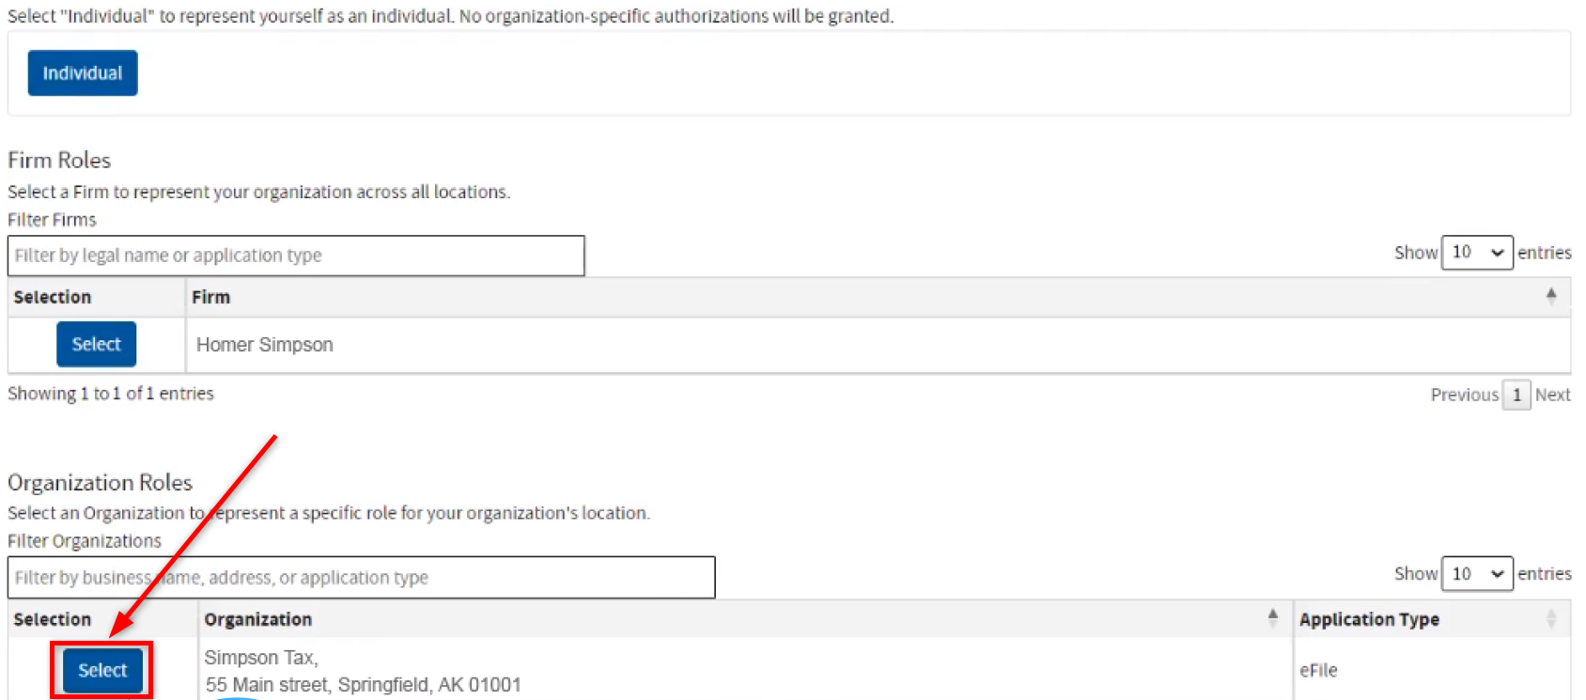Click the Homer Simpson firm row
The height and width of the screenshot is (700, 1586).
(265, 345)
